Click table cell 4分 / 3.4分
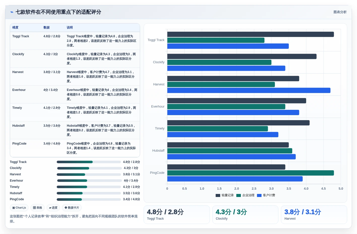The width and height of the screenshot is (357, 234). tap(51, 90)
